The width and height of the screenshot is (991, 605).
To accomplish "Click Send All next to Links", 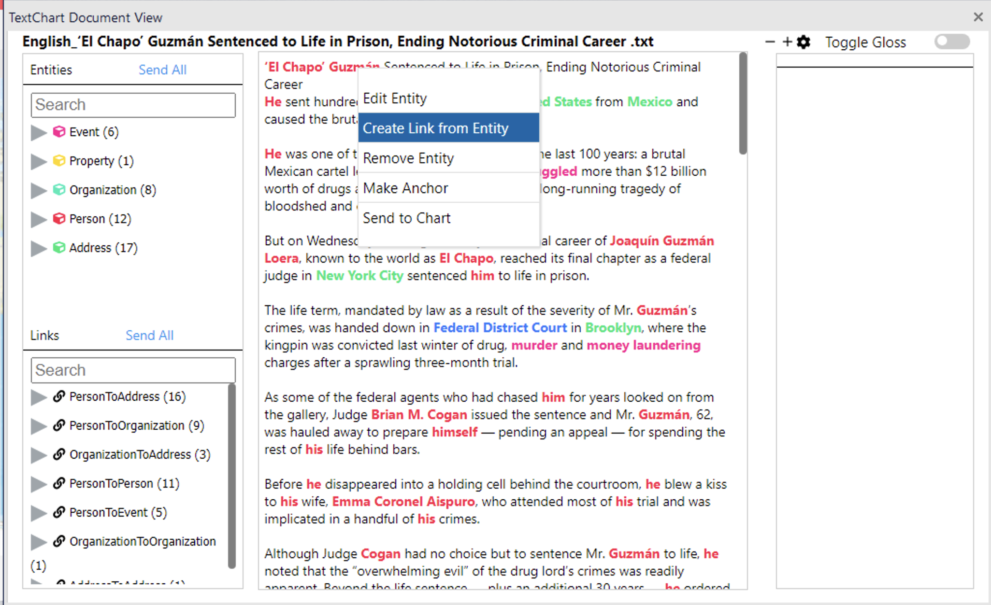I will tap(149, 335).
